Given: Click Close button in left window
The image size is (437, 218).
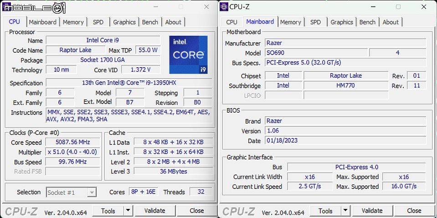Looking at the screenshot, I should 197,211.
